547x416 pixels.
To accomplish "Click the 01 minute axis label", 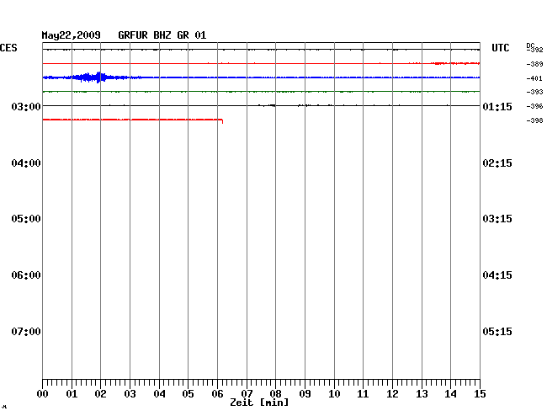I will pos(72,394).
